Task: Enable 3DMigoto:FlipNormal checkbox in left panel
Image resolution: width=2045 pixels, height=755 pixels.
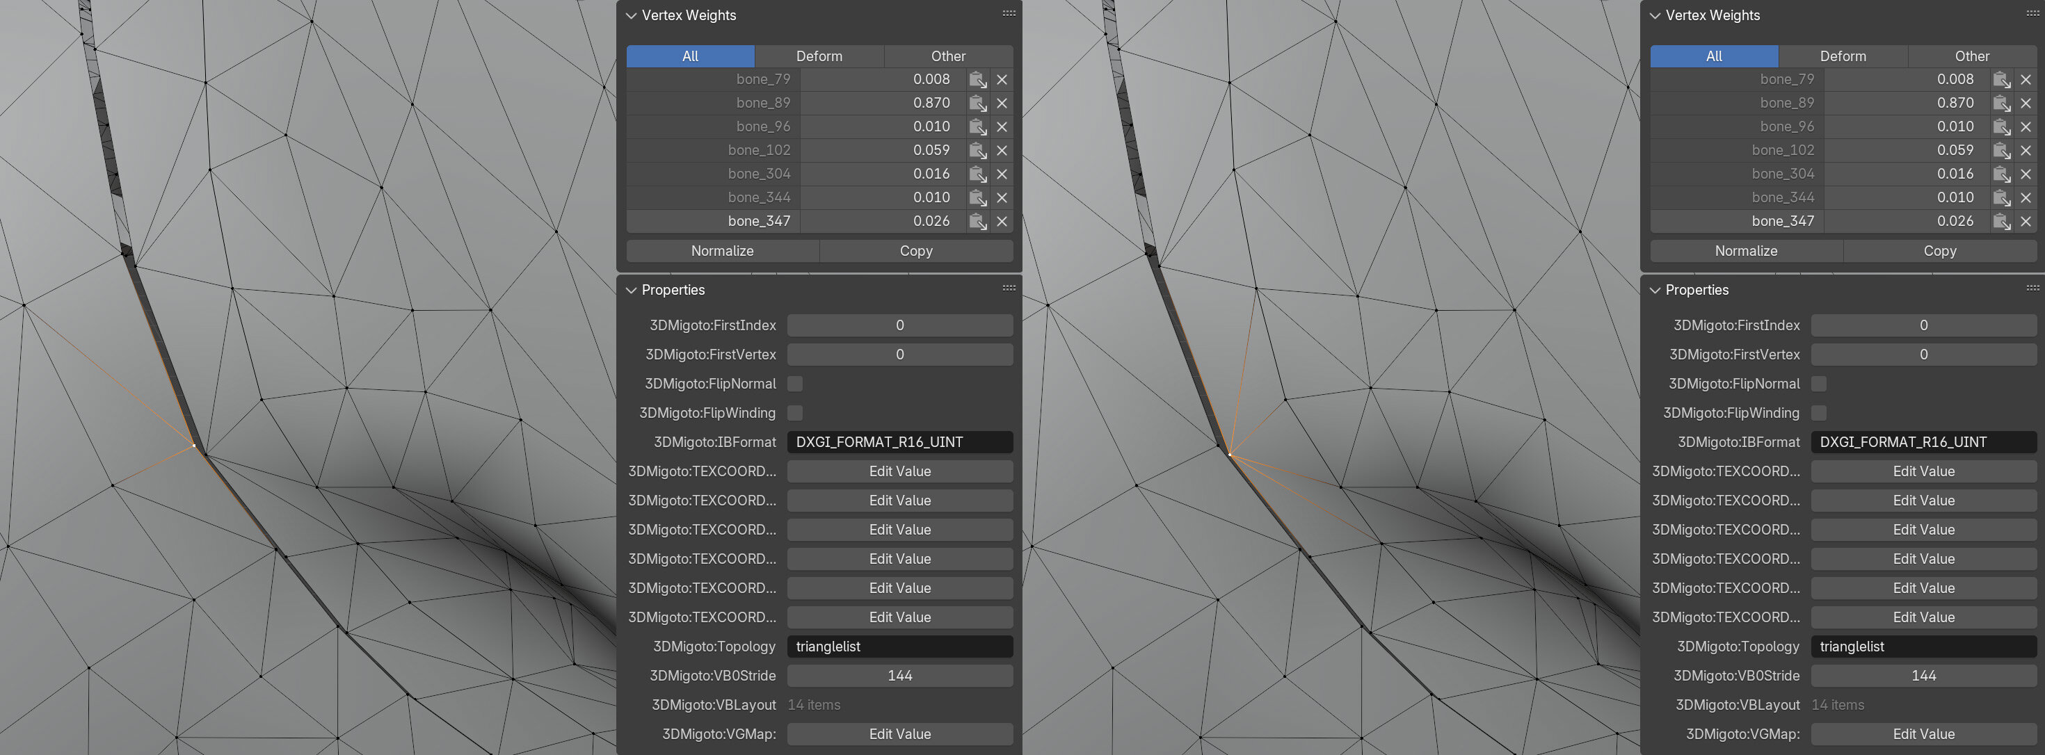Action: 794,384
